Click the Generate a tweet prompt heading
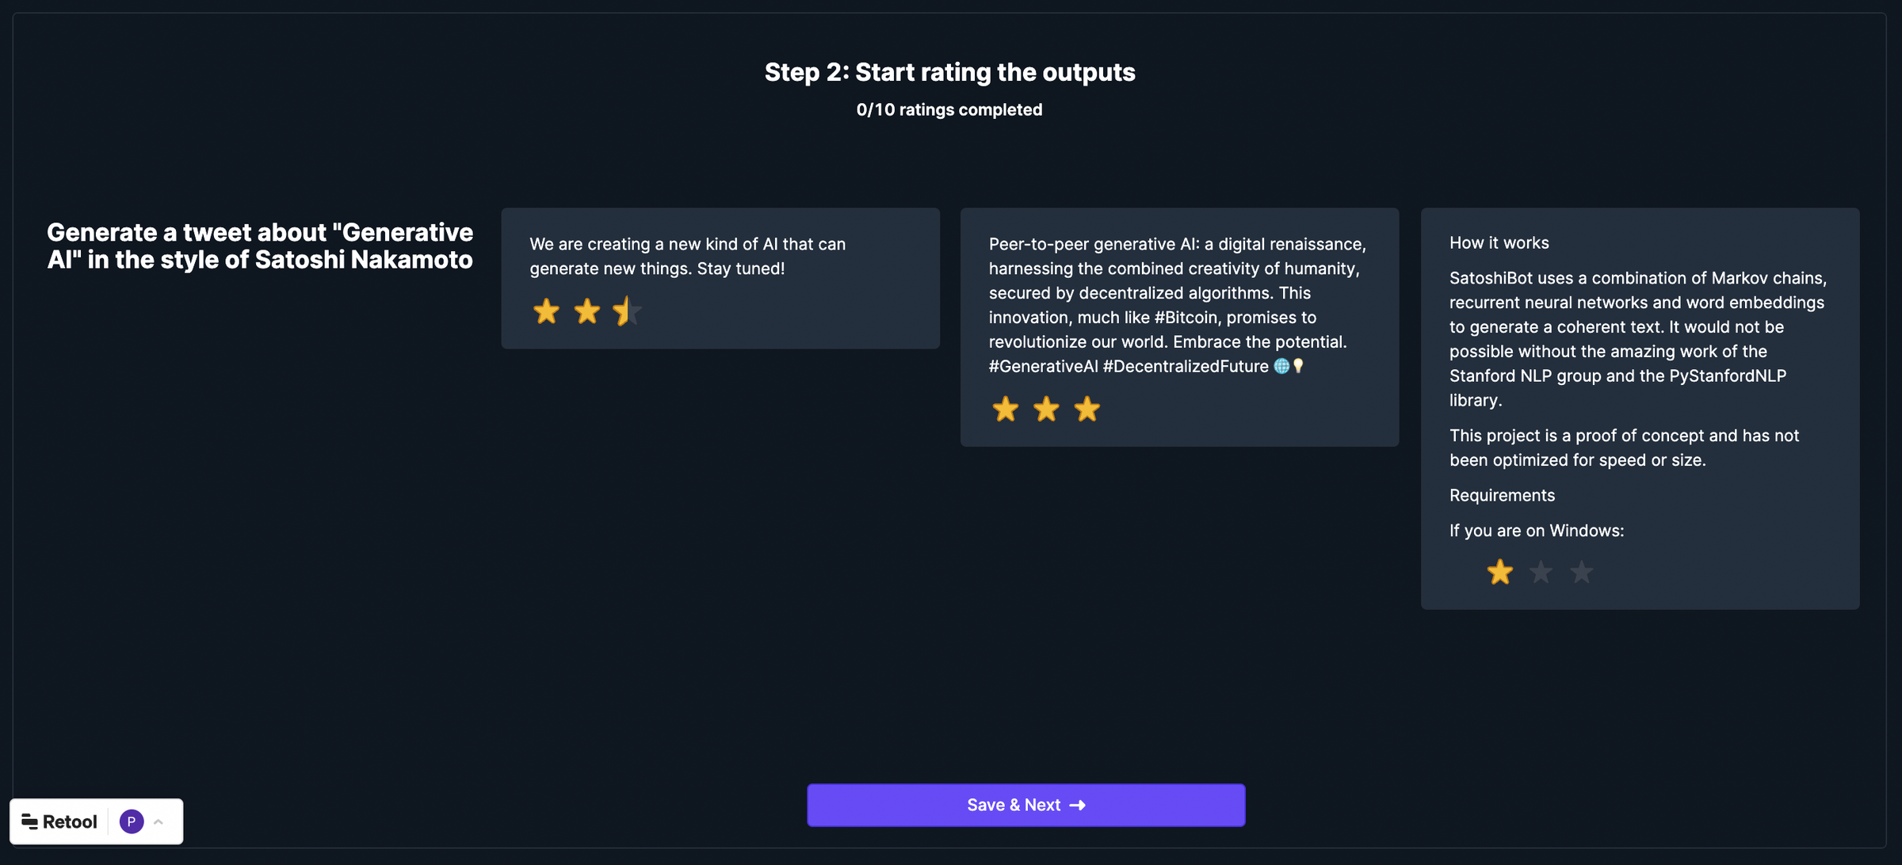The width and height of the screenshot is (1902, 865). (x=260, y=246)
